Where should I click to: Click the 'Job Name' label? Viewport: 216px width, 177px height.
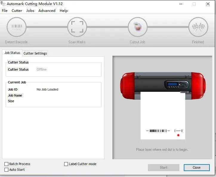tap(15, 95)
